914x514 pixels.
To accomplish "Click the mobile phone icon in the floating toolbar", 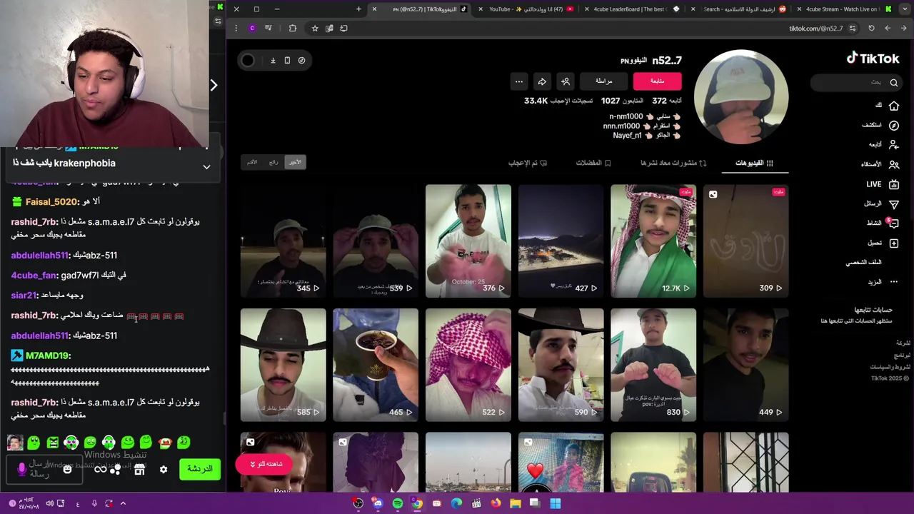I will 287,61.
